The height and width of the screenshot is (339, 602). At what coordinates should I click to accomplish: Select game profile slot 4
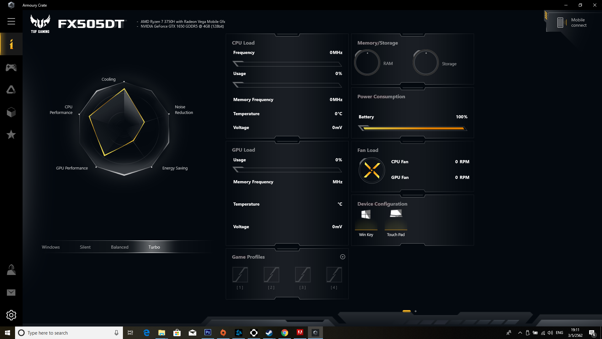click(334, 275)
